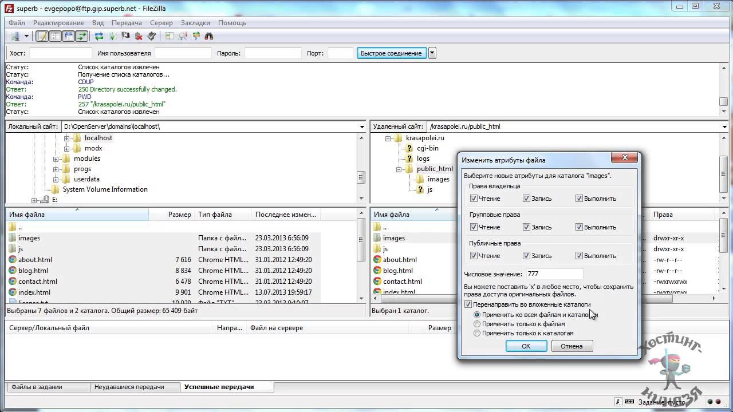Click the Quick Connect button
The width and height of the screenshot is (733, 412).
391,53
